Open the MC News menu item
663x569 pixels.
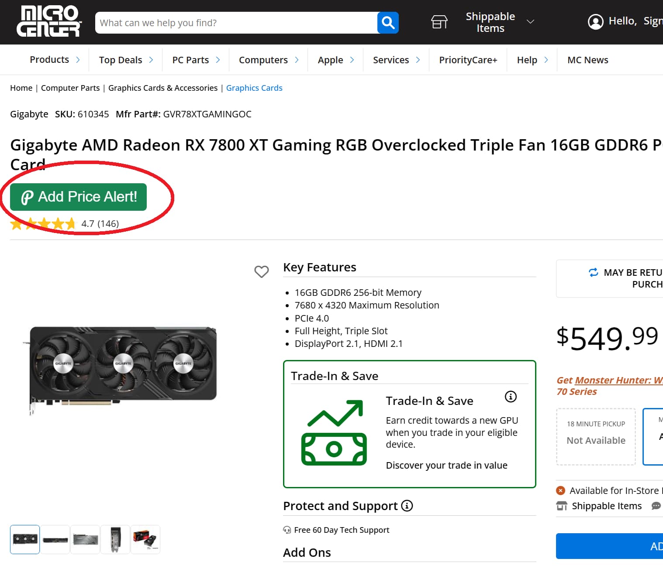[587, 60]
